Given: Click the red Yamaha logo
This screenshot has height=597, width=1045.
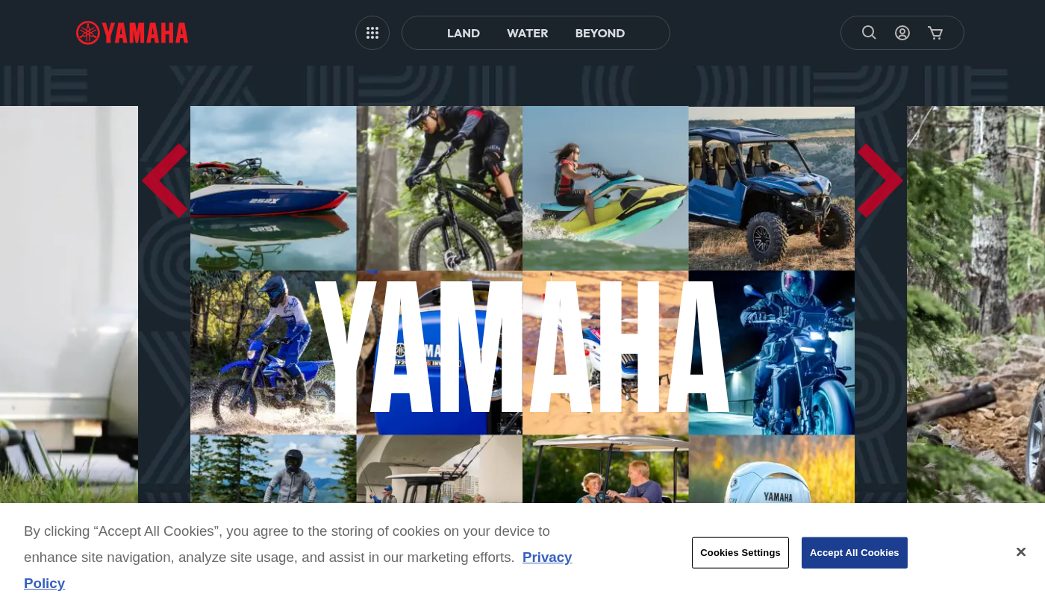Looking at the screenshot, I should point(132,33).
